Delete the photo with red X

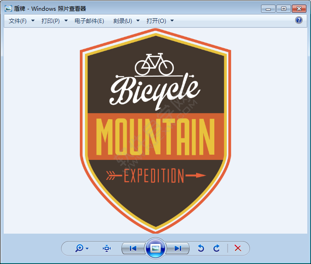click(x=238, y=248)
